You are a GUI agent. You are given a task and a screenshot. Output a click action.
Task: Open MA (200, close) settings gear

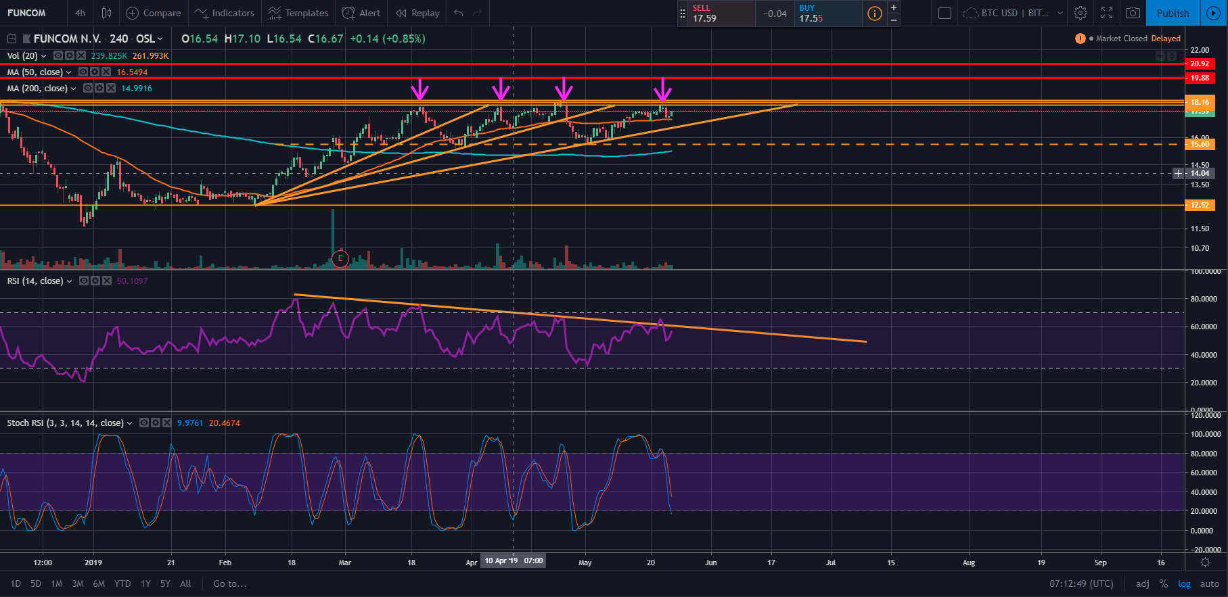99,88
